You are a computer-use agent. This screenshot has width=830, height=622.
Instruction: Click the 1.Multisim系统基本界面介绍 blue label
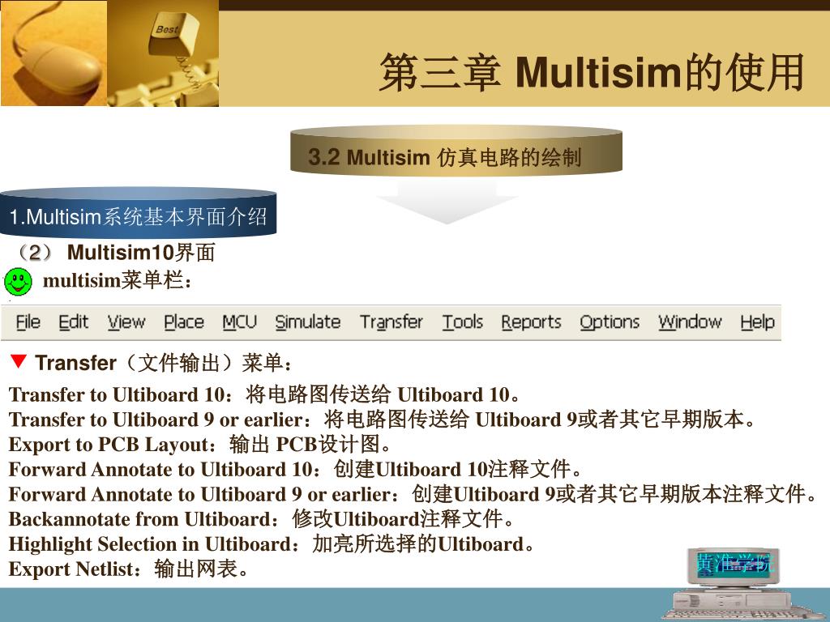pyautogui.click(x=138, y=213)
